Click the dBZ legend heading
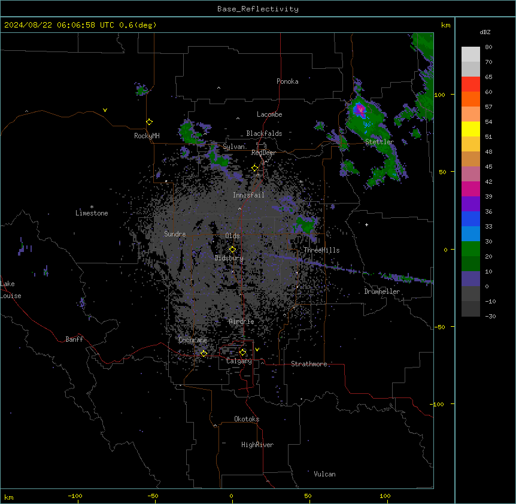 tap(485, 32)
